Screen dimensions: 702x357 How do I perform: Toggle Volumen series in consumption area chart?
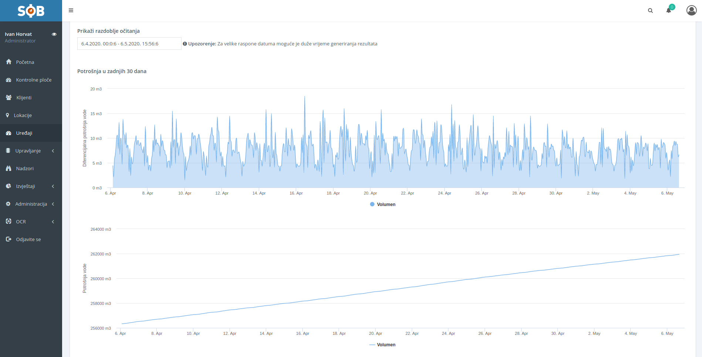(383, 205)
